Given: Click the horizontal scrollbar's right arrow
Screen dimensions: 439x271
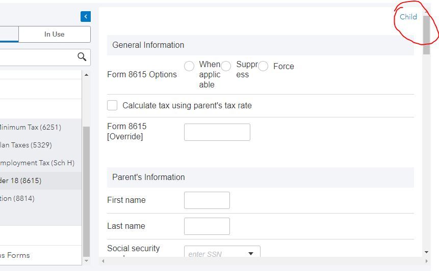Looking at the screenshot, I should (426, 261).
